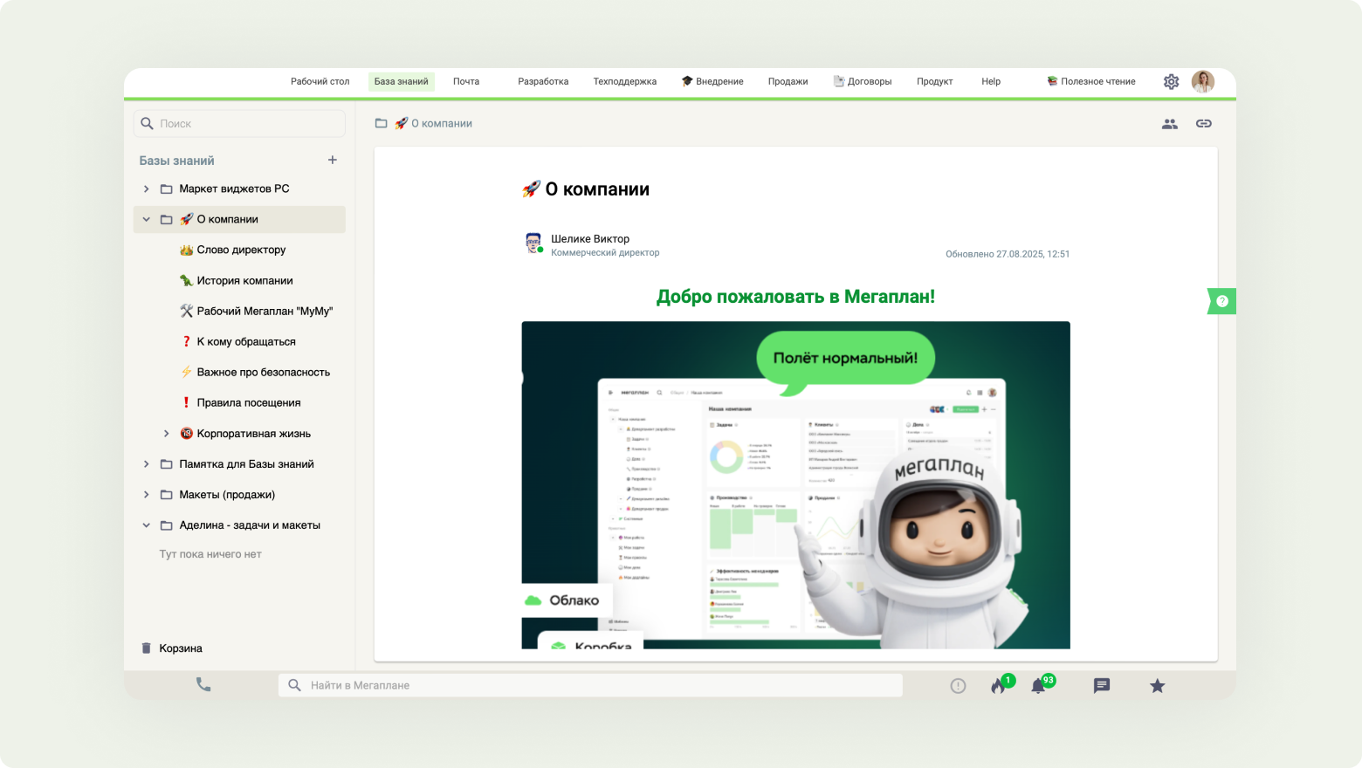Click the favorites star icon
Image resolution: width=1362 pixels, height=768 pixels.
pyautogui.click(x=1157, y=686)
